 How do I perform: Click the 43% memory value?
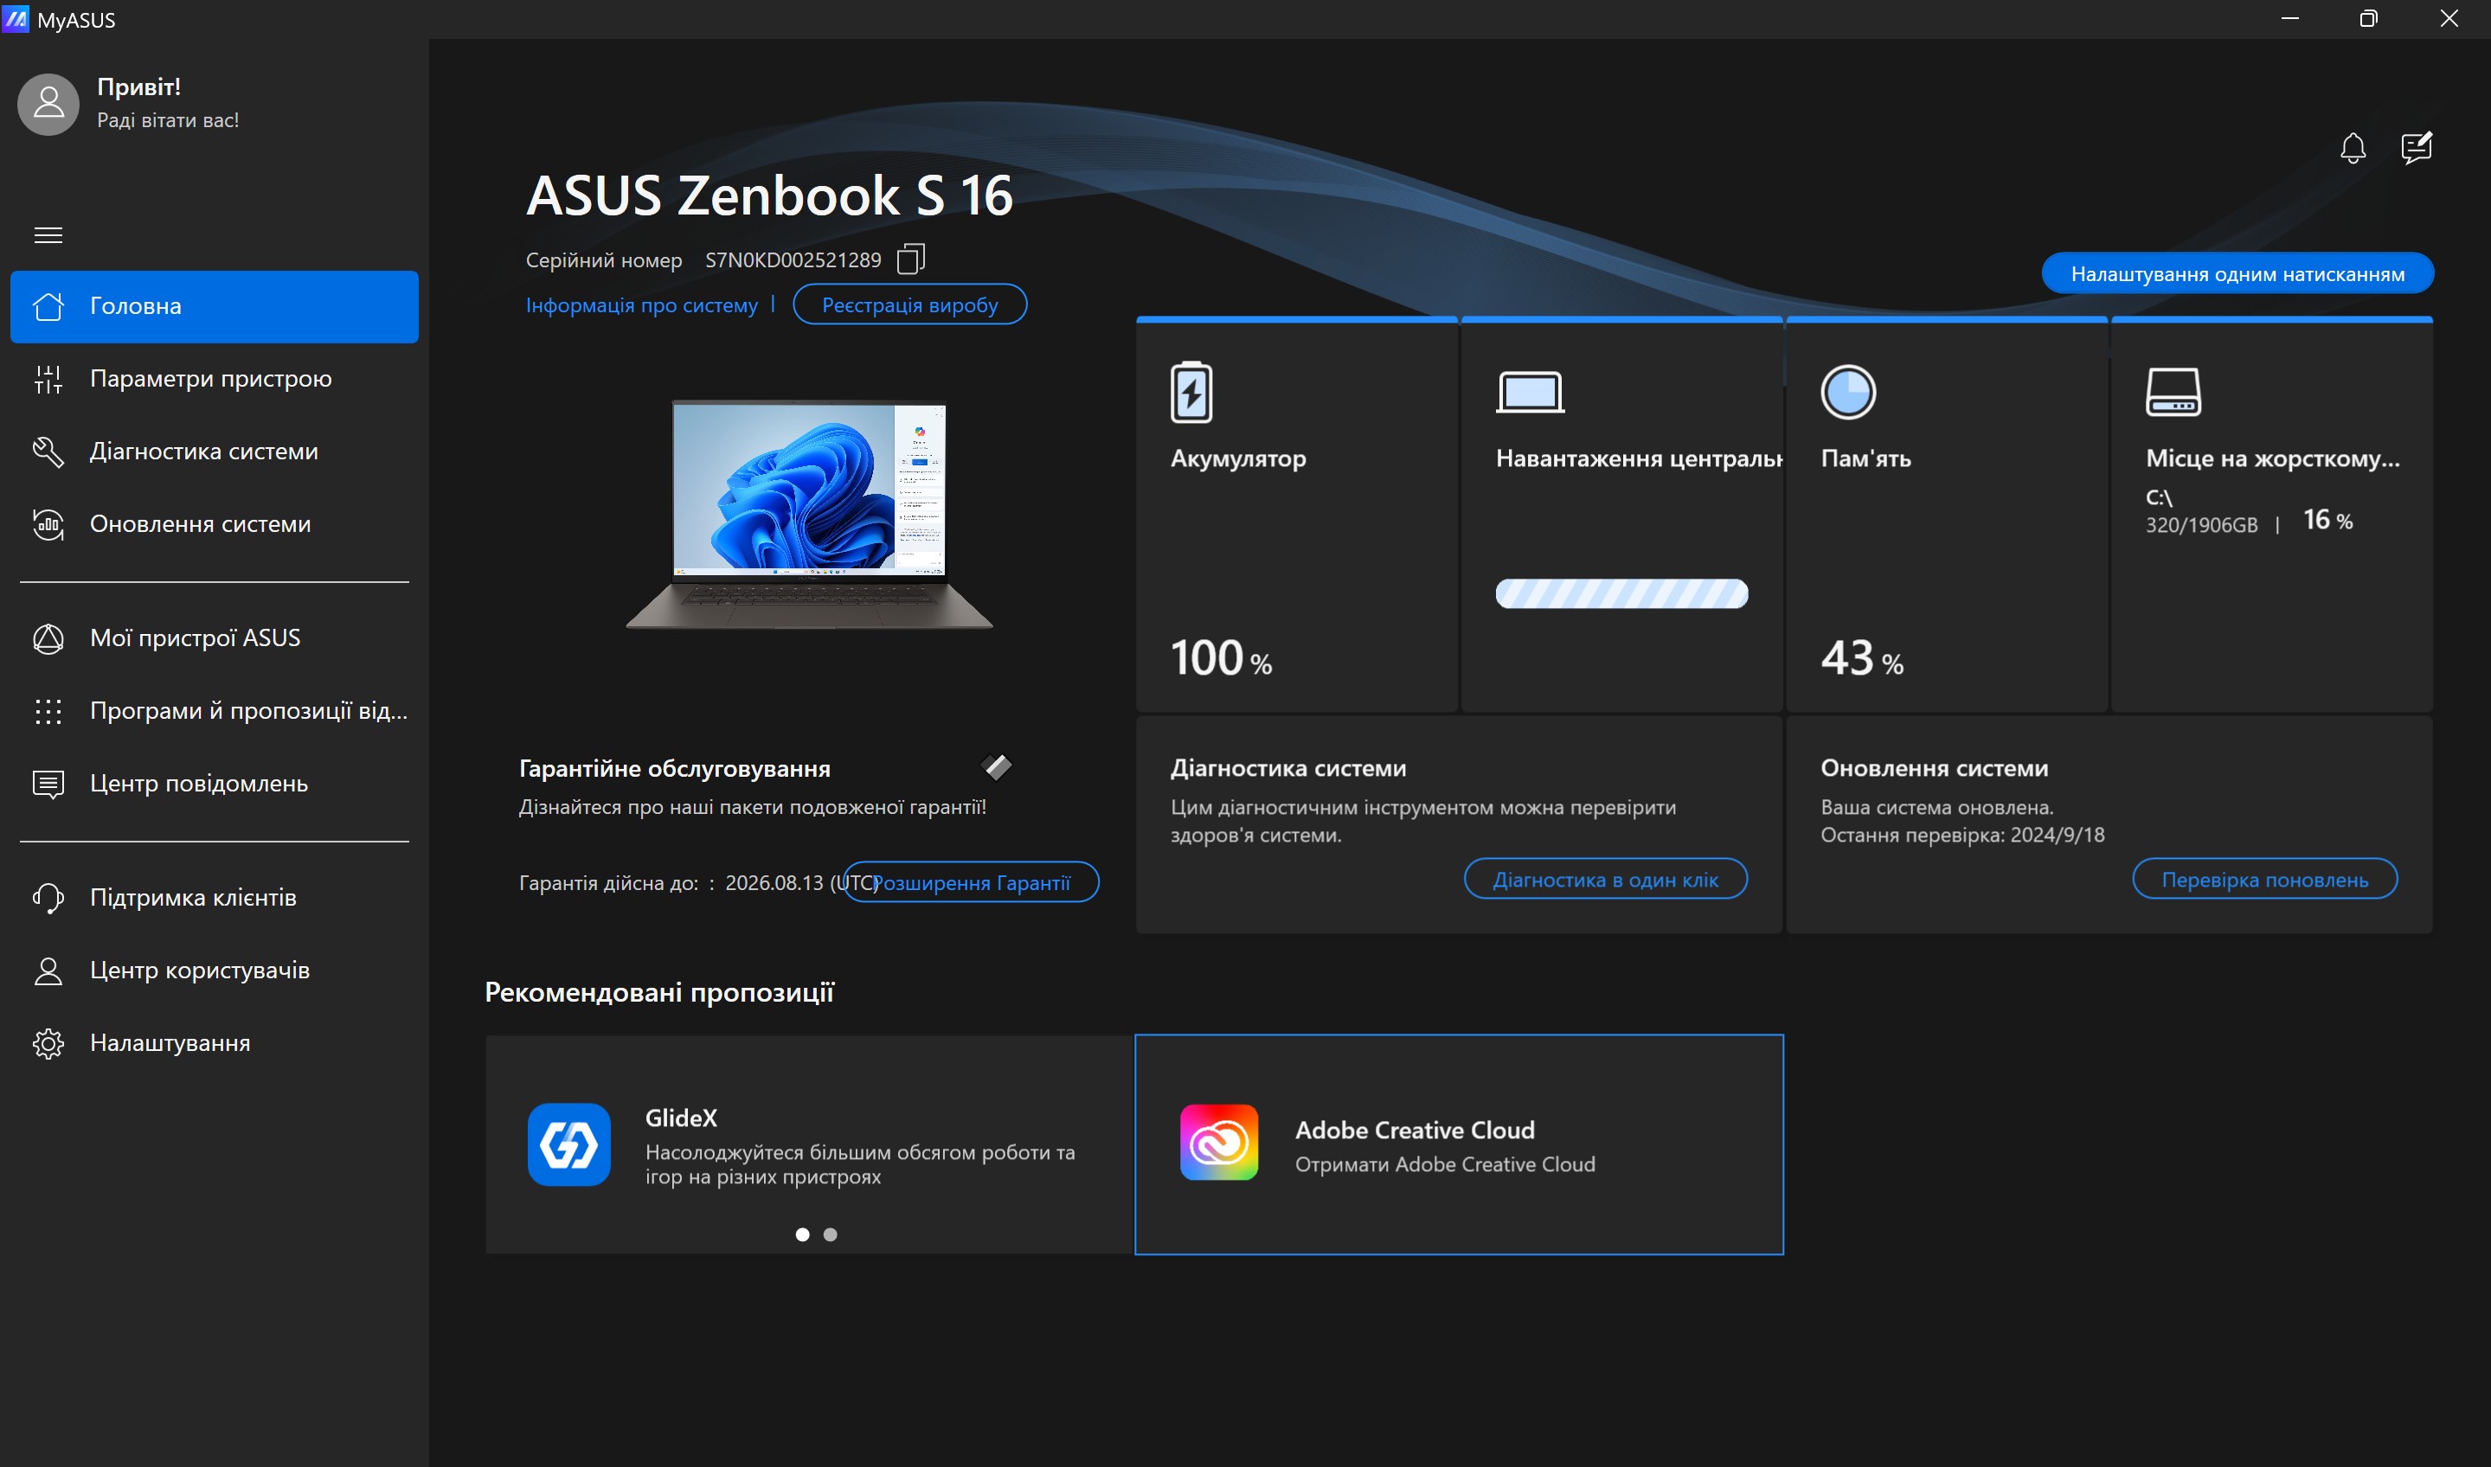coord(1861,658)
